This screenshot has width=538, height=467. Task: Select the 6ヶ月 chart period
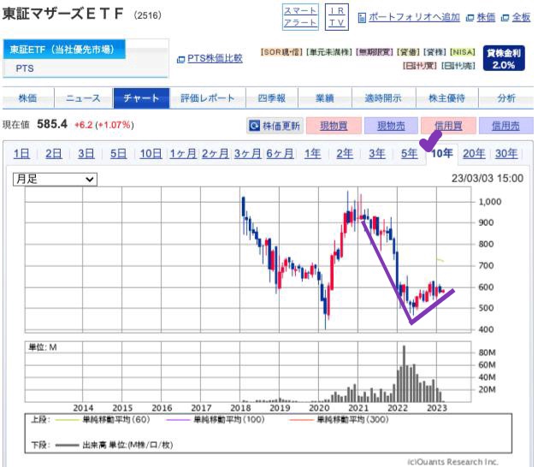pyautogui.click(x=280, y=154)
